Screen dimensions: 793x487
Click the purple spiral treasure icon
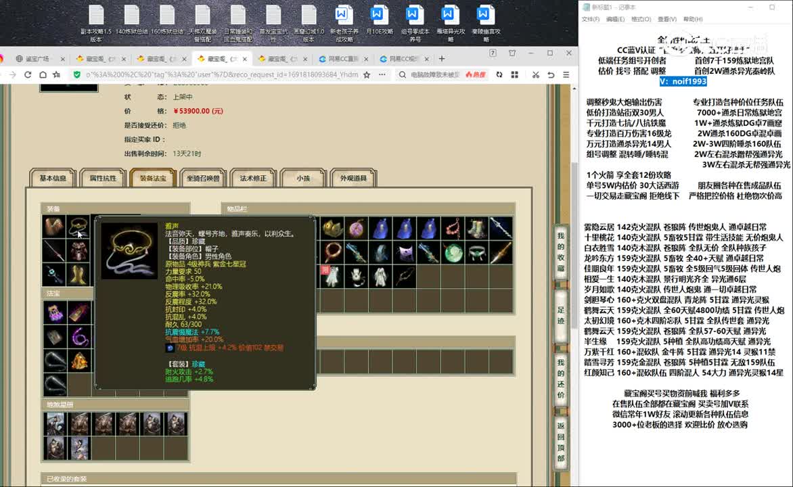(79, 337)
